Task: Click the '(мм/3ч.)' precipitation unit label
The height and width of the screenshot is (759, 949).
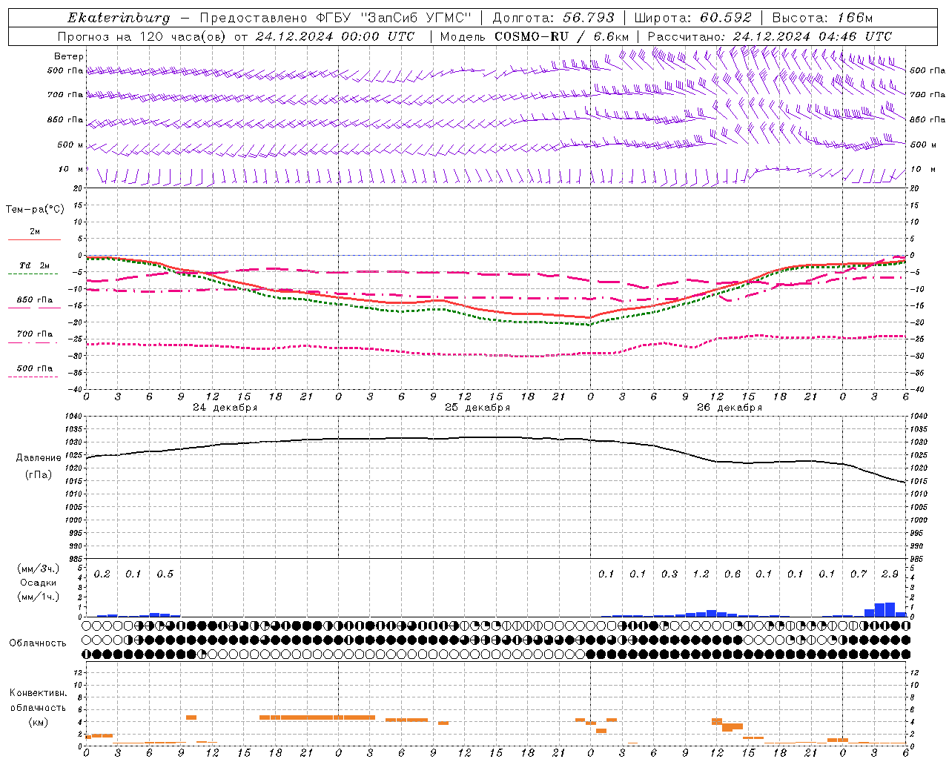Action: 38,569
